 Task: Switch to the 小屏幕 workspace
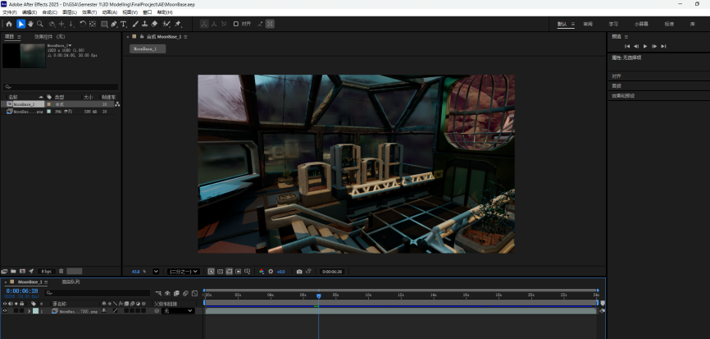click(641, 24)
